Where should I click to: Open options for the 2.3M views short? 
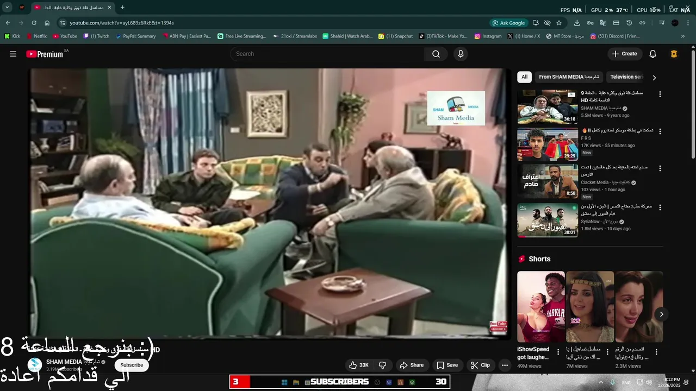point(657,351)
